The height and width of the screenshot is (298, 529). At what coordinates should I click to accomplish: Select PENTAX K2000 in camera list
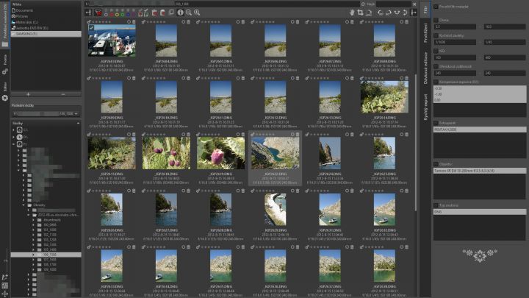[x=479, y=130]
